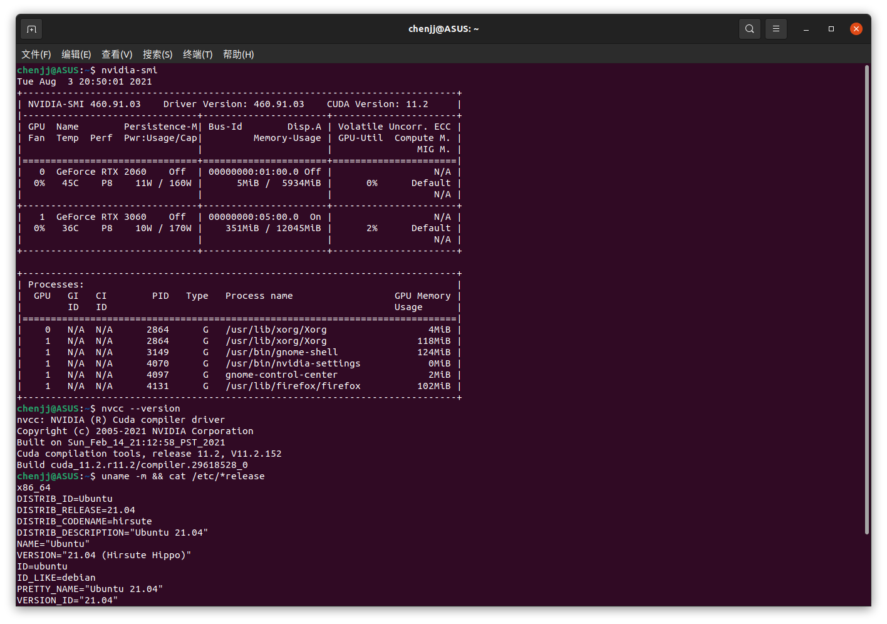Maximize the terminal window
887x624 pixels.
831,29
